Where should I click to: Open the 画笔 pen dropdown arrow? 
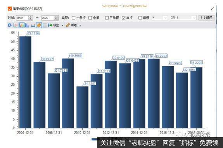pyautogui.click(x=80, y=26)
